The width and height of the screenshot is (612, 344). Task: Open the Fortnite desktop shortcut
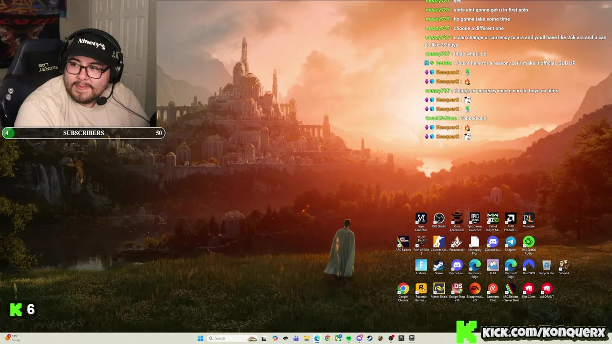click(421, 267)
